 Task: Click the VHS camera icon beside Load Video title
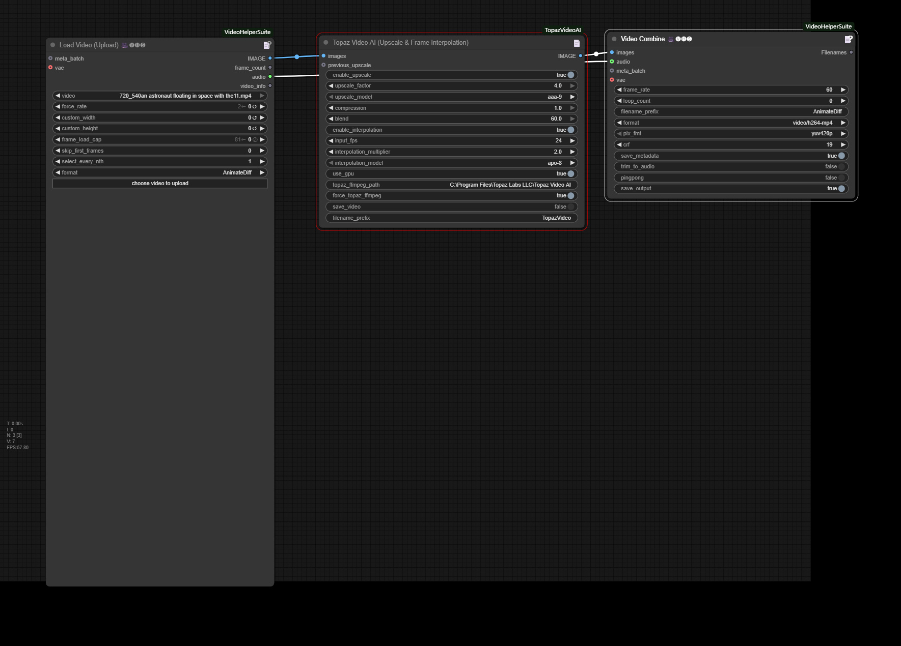coord(124,45)
